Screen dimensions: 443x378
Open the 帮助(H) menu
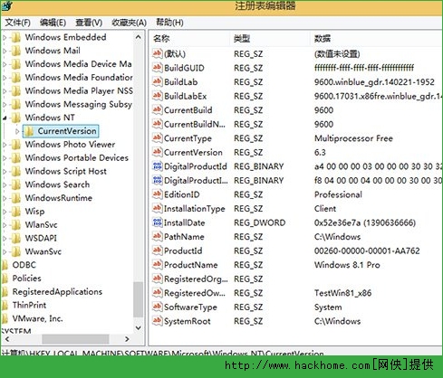[x=169, y=23]
